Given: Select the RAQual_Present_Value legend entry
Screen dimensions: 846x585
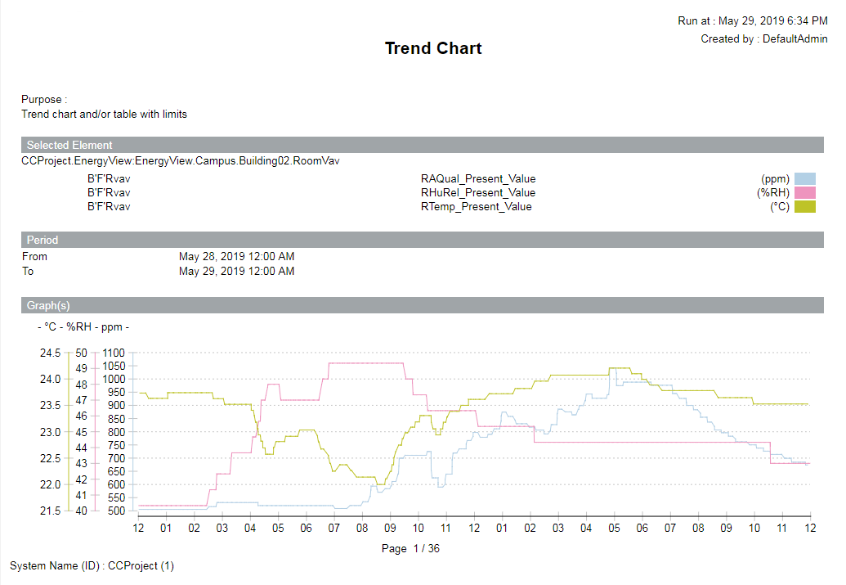Looking at the screenshot, I should (477, 178).
